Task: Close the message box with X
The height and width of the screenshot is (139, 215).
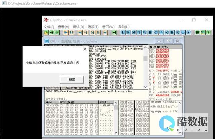Action: (x=85, y=49)
